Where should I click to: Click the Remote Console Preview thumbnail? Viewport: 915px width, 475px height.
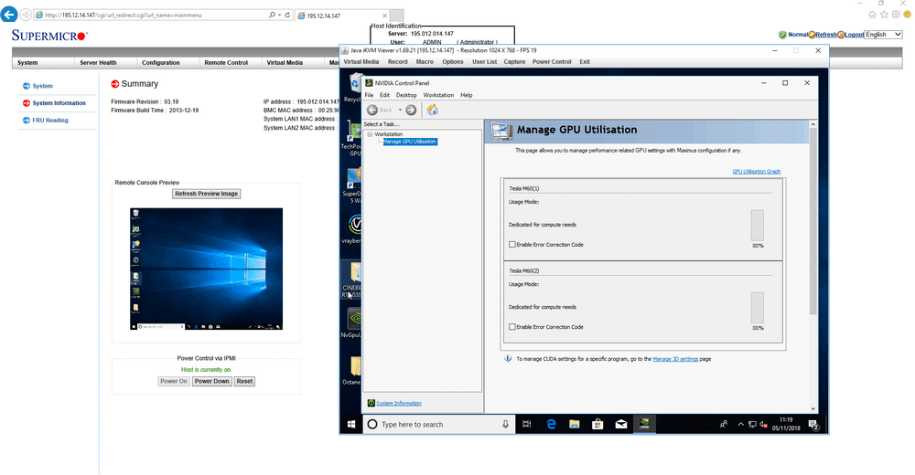206,269
